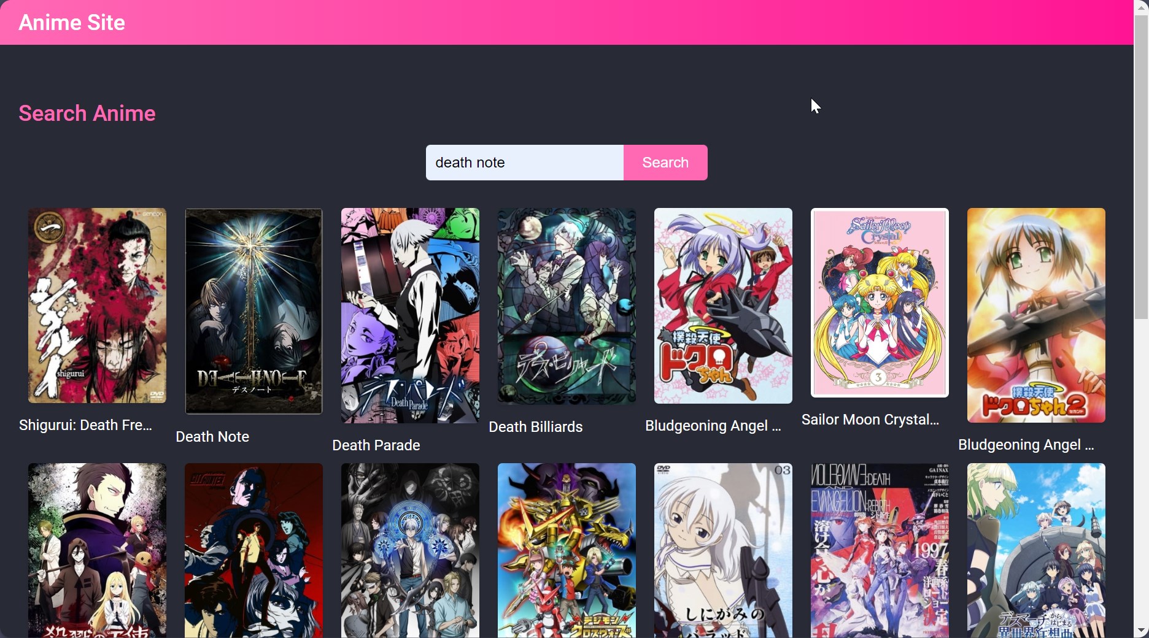Click the 'Shigurui: Death Fre...' title text
The width and height of the screenshot is (1149, 638).
(85, 425)
